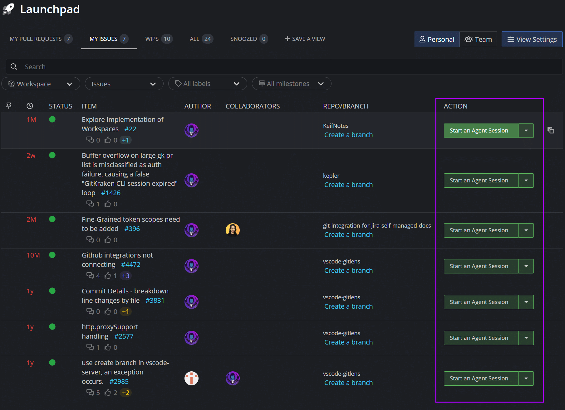Open author avatar for issue #2985

(x=191, y=378)
